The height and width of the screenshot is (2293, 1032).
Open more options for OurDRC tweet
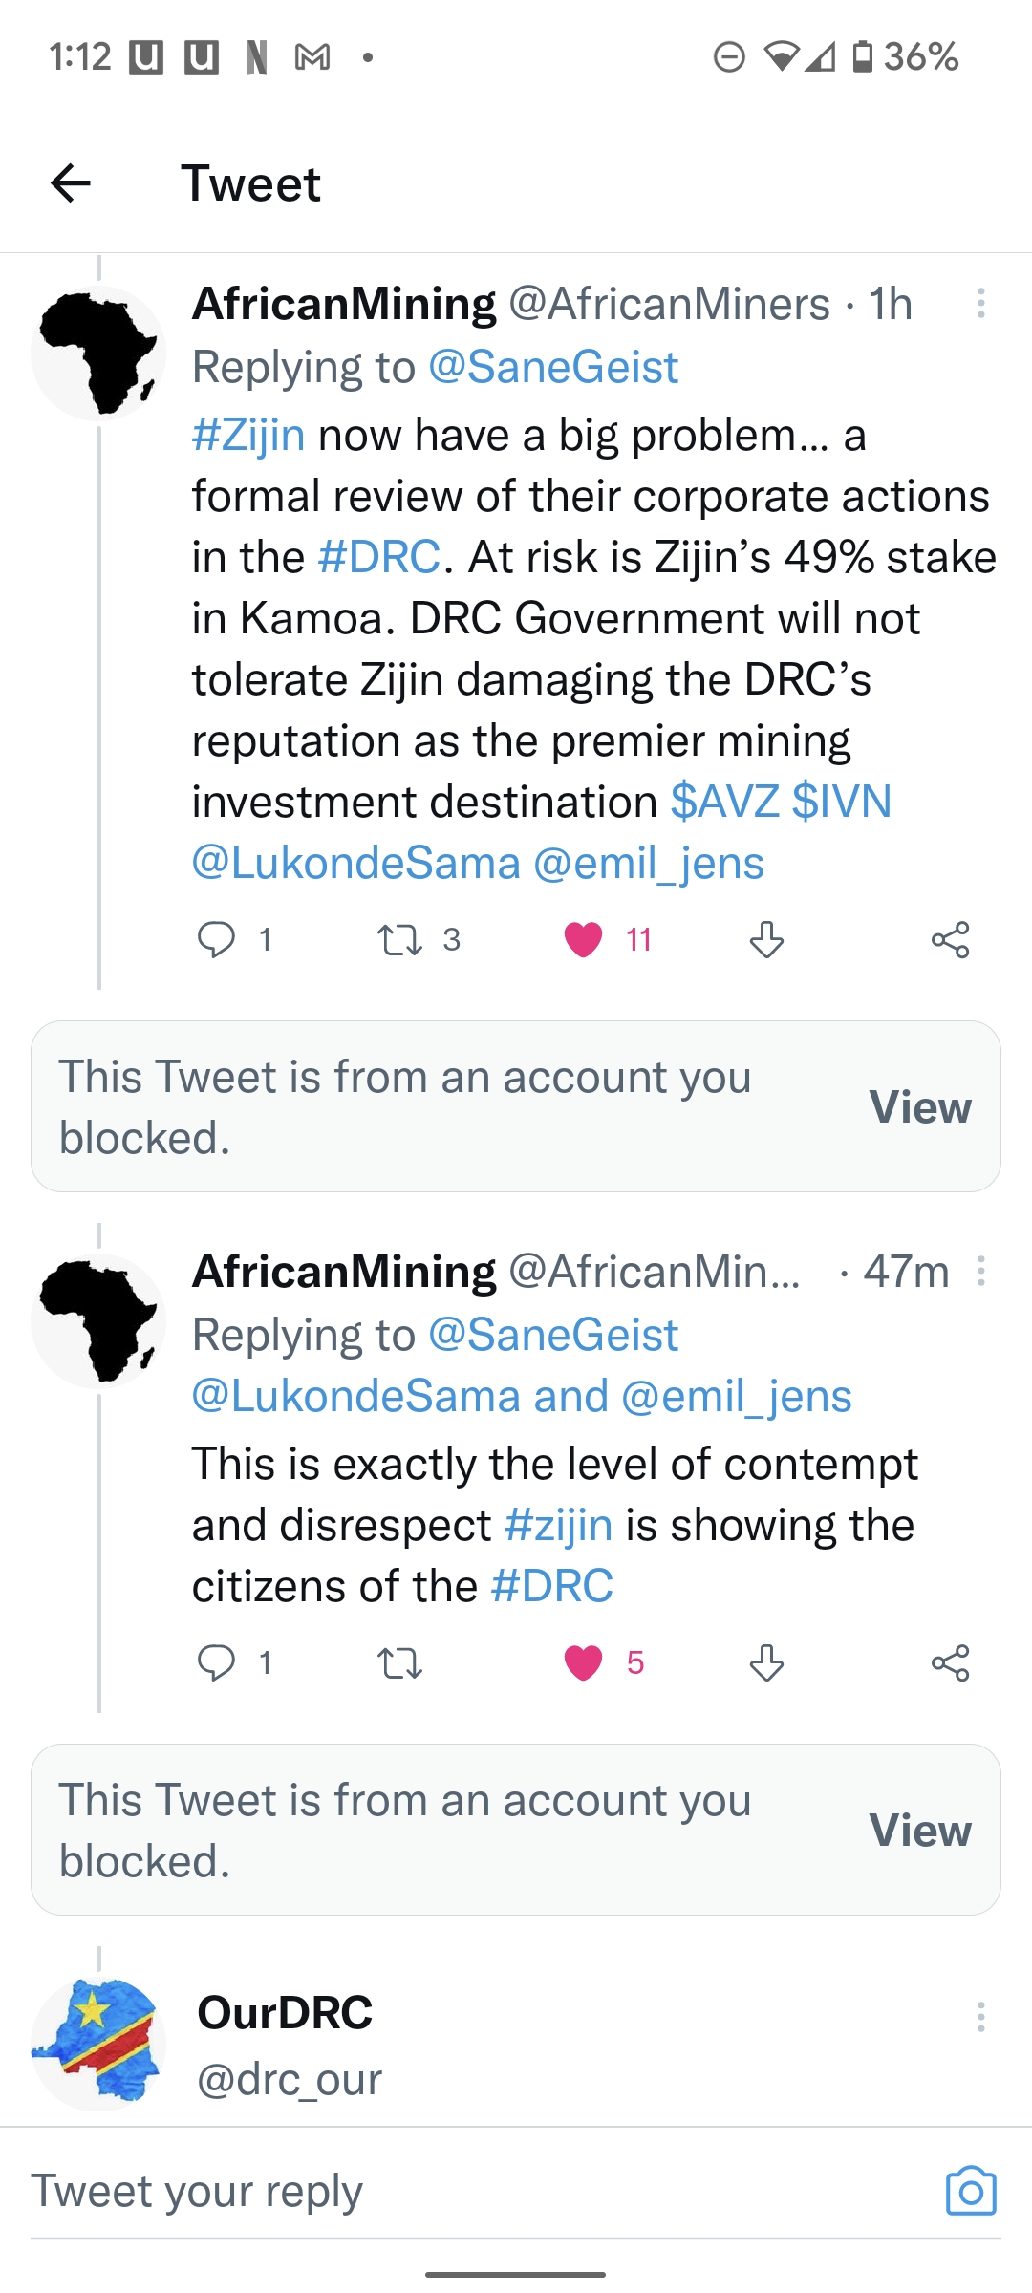[x=980, y=2017]
